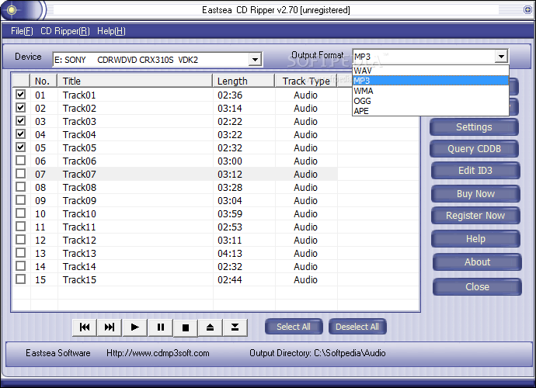The width and height of the screenshot is (536, 388).
Task: Pause playback with the pause button
Action: [160, 327]
